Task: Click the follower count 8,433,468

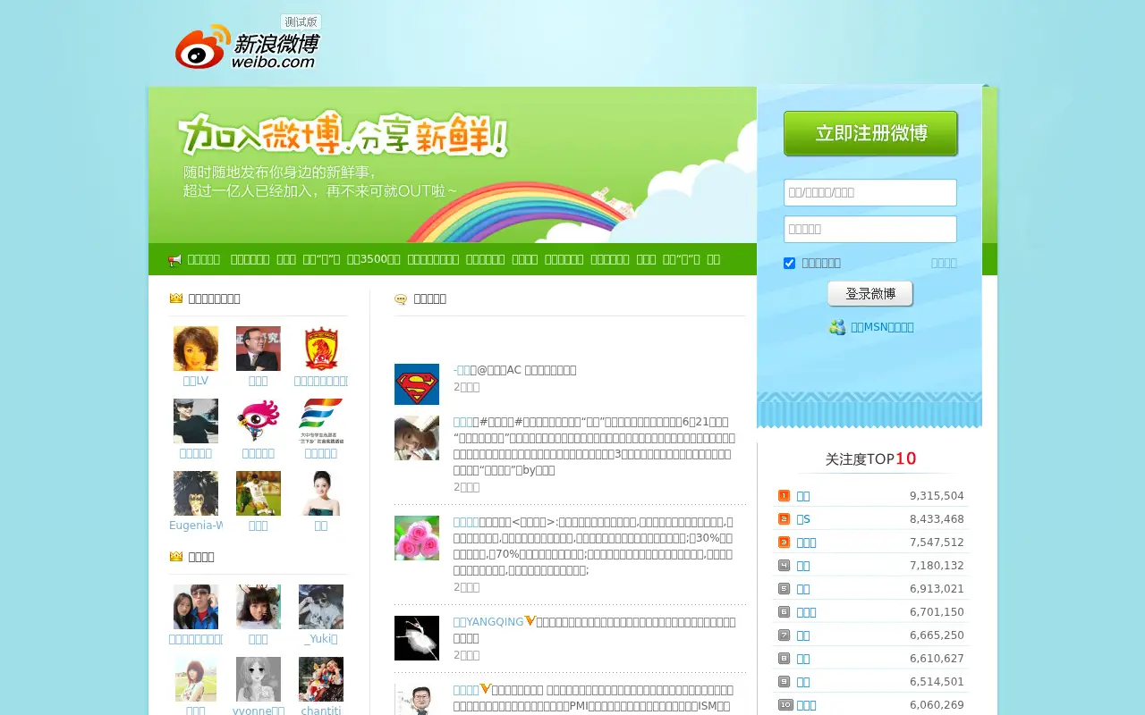Action: click(937, 519)
